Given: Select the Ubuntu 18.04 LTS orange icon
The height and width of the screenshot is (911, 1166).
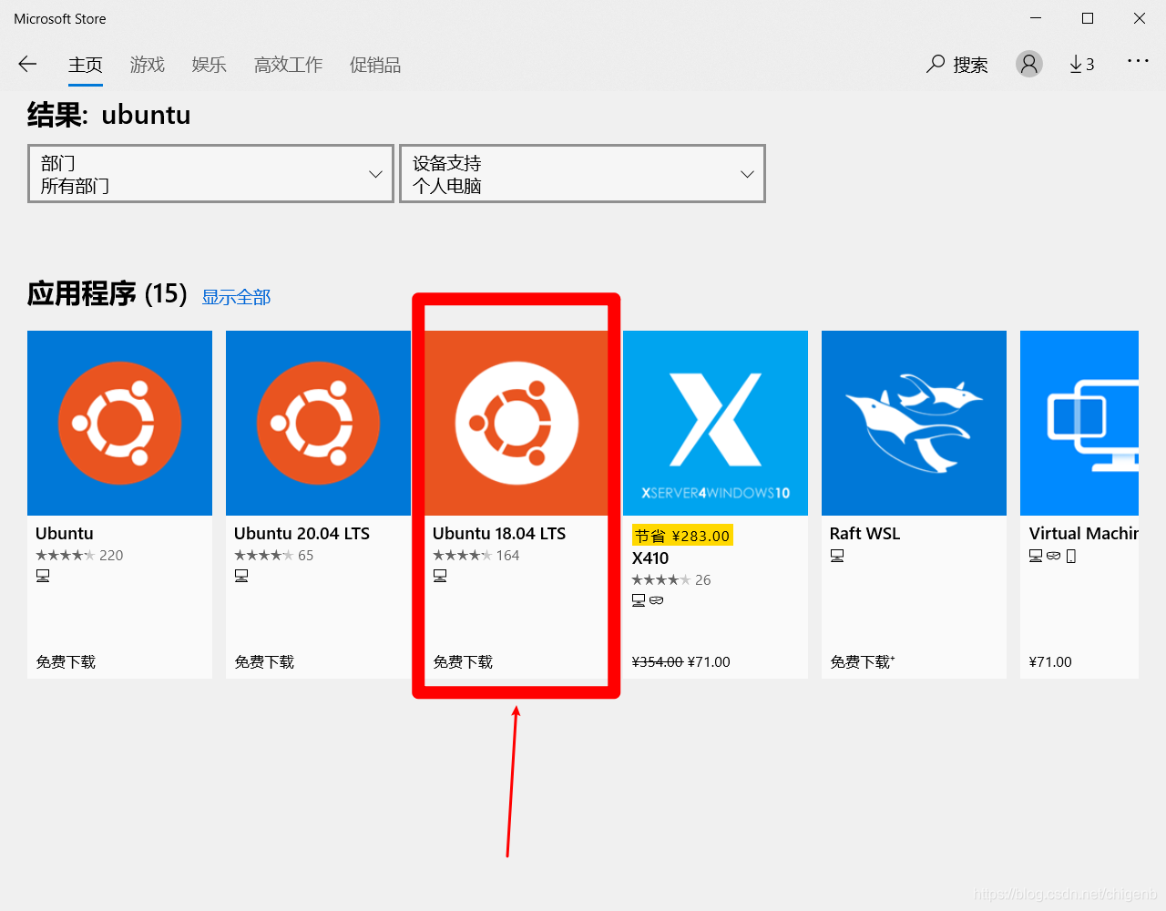Looking at the screenshot, I should tap(517, 423).
